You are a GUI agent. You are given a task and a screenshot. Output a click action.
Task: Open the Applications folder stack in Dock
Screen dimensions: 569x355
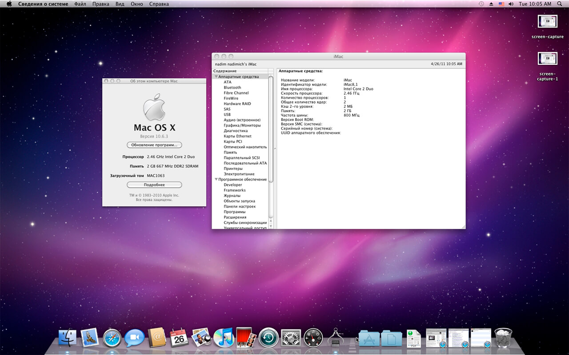click(369, 339)
